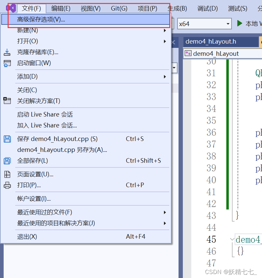Click the close solution icon
This screenshot has height=278, width=262.
tap(7, 101)
